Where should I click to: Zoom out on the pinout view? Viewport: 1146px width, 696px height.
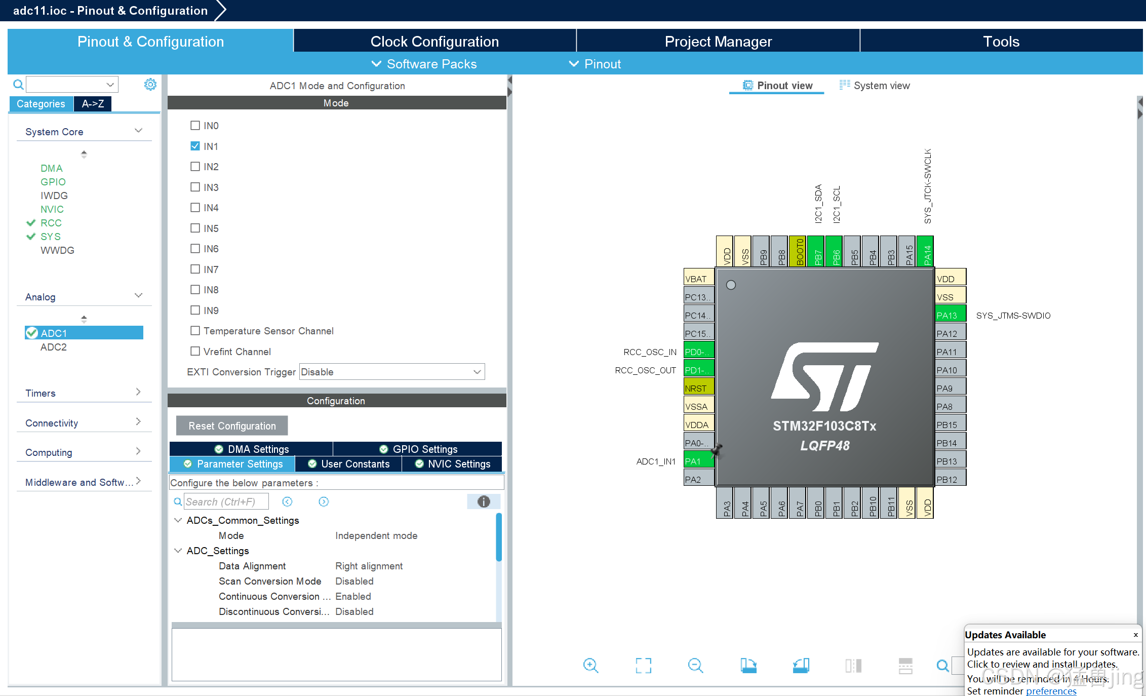coord(695,666)
